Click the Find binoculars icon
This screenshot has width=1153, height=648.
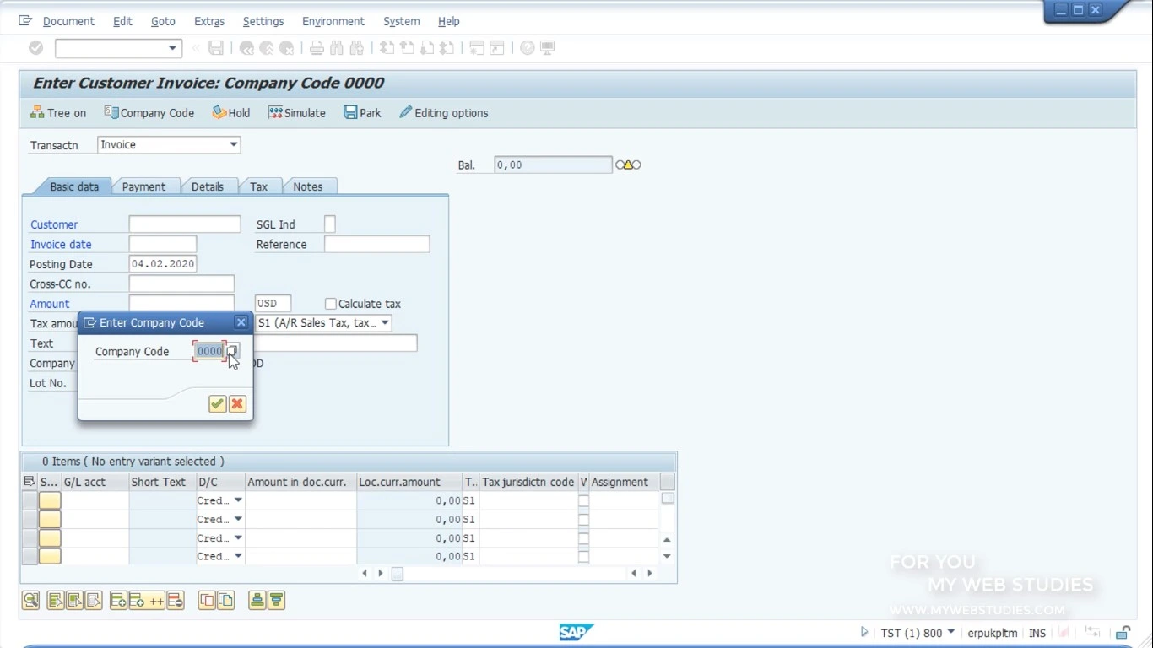pyautogui.click(x=337, y=48)
